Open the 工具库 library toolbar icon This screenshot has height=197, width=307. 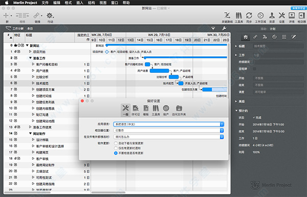click(238, 15)
